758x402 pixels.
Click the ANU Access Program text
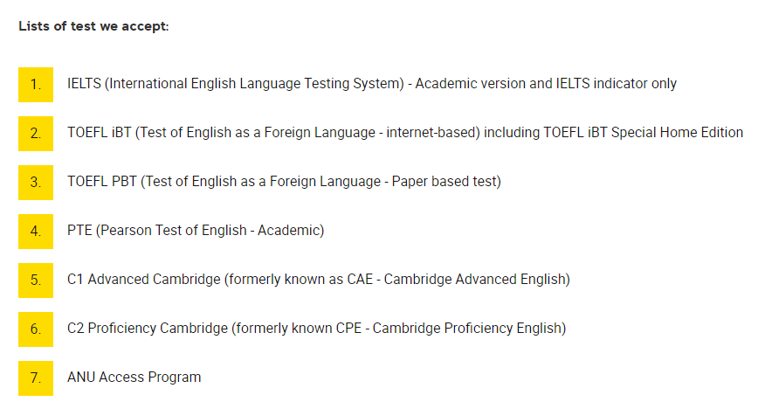[x=134, y=377]
